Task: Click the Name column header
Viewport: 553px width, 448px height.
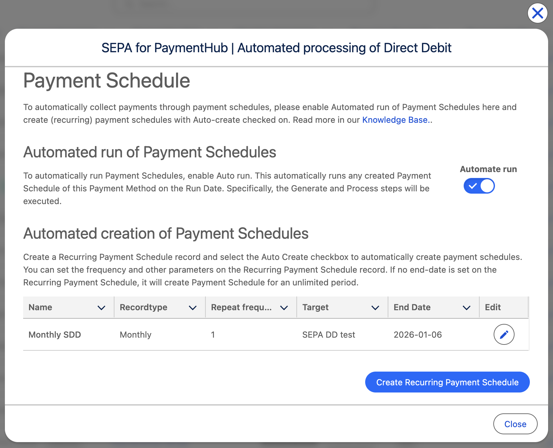Action: [40, 307]
